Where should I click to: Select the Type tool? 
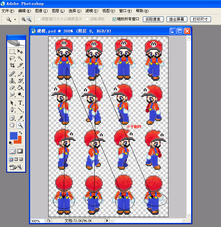20,103
